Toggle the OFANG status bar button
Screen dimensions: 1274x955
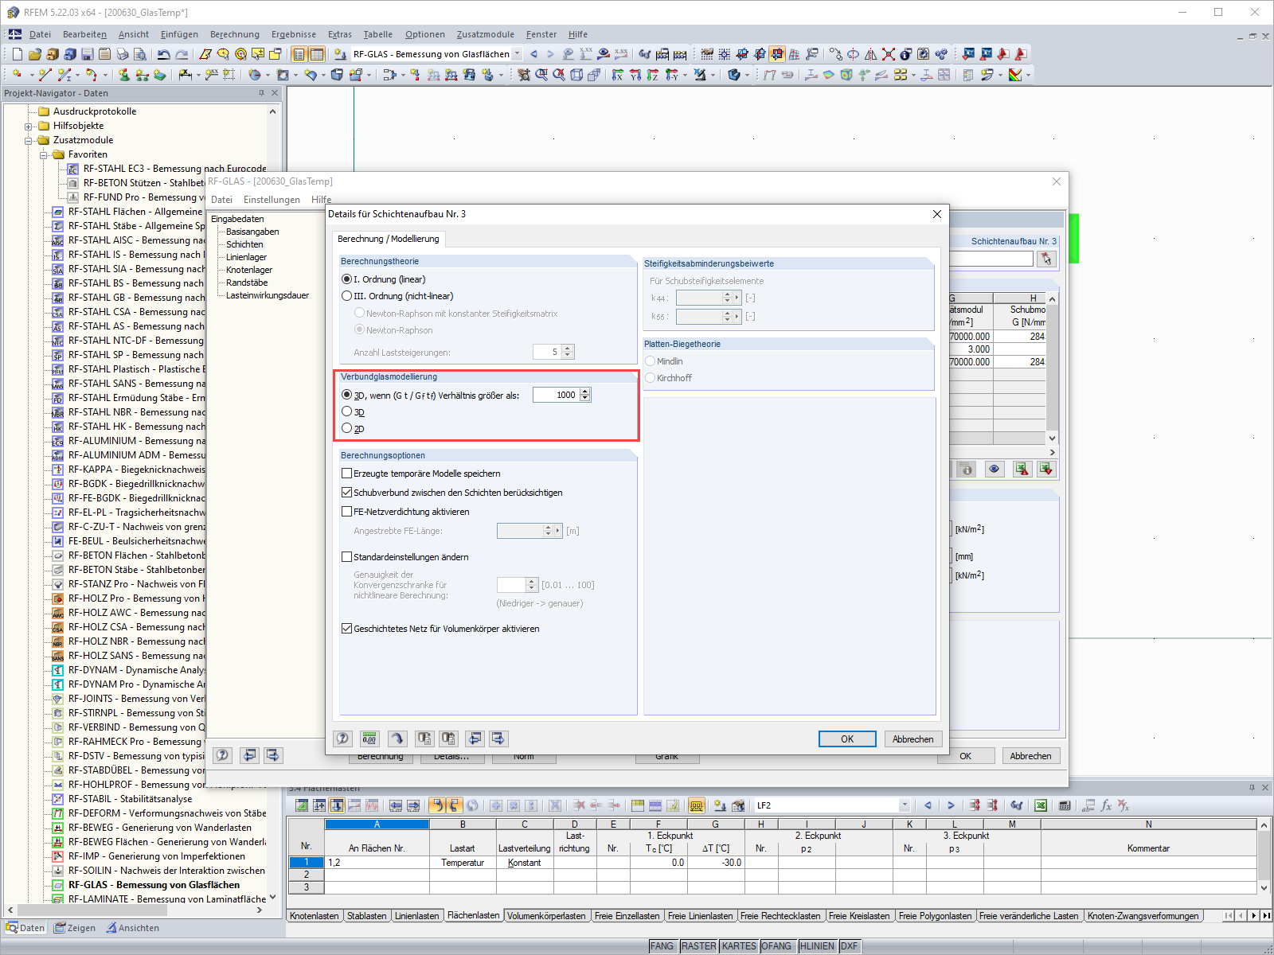[x=777, y=946]
